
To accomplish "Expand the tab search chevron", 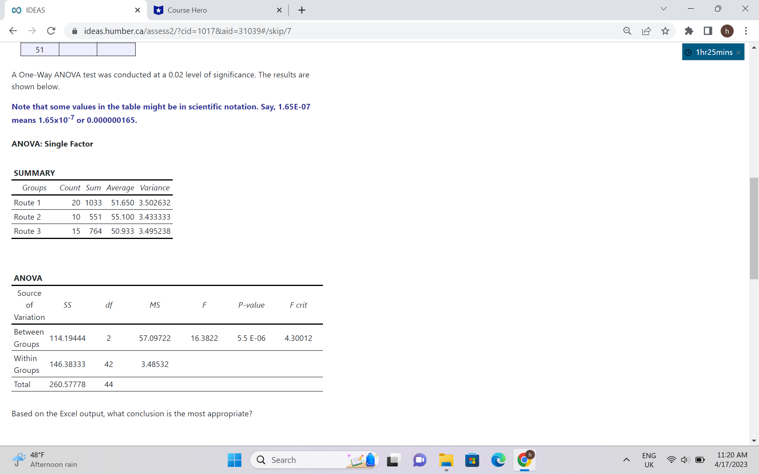I will (x=664, y=9).
